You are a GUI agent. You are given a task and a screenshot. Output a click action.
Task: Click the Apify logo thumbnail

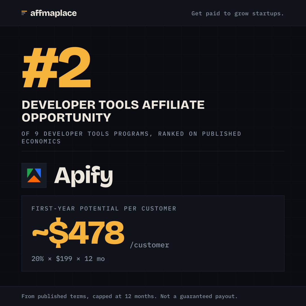(34, 175)
